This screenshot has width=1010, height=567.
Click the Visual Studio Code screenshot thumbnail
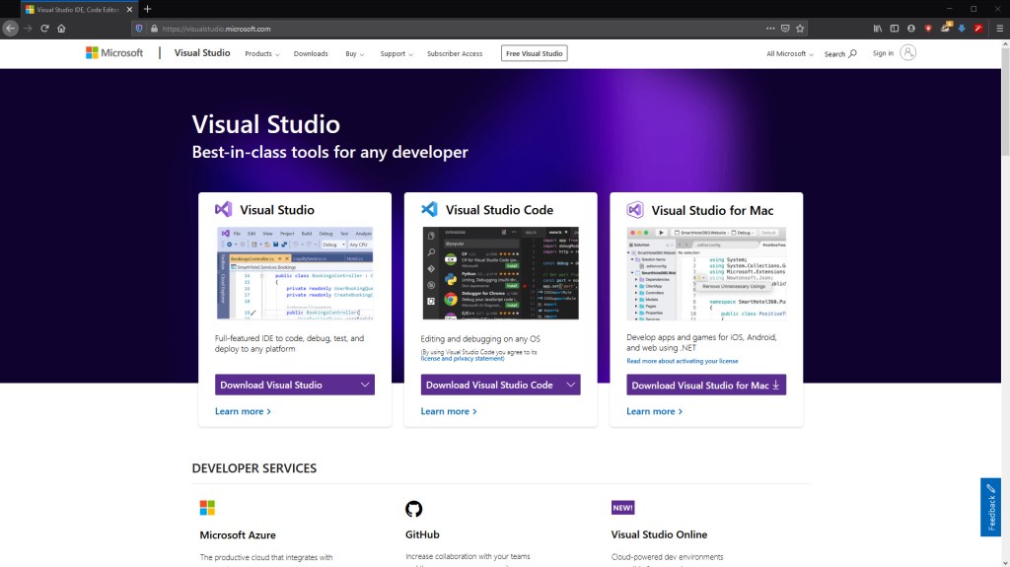(x=500, y=273)
